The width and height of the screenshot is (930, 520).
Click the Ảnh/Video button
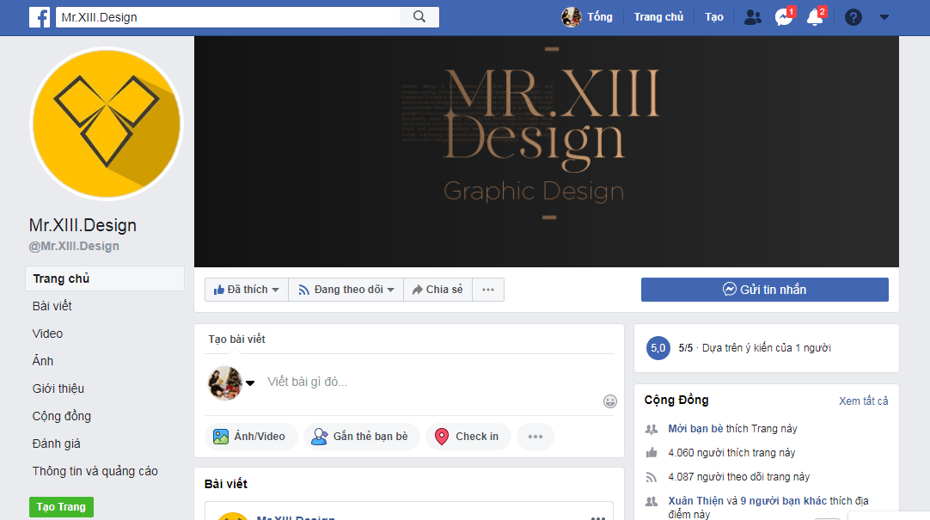[251, 437]
